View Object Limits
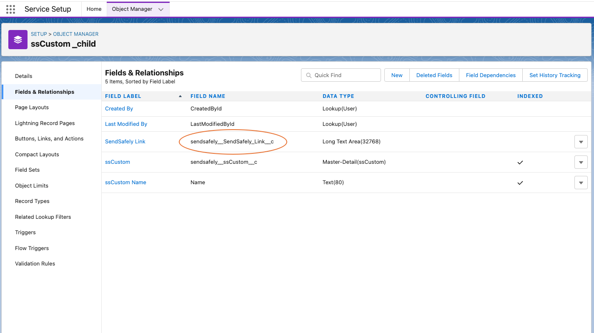 pyautogui.click(x=32, y=186)
